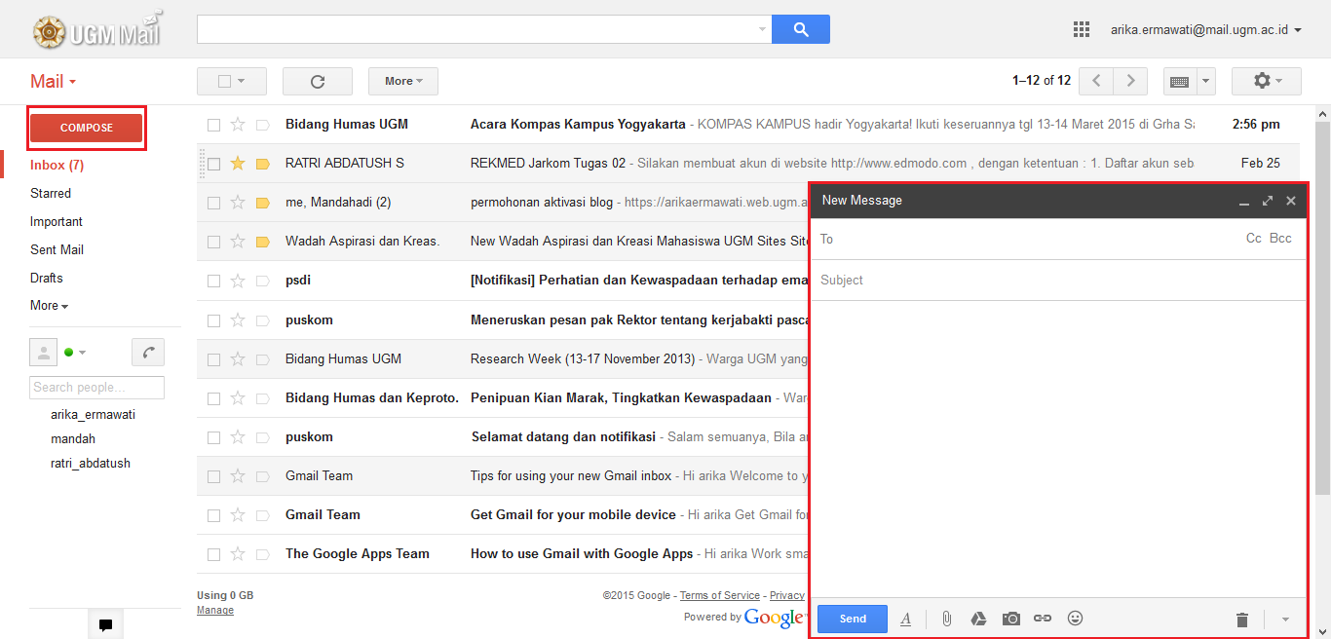Discard the draft with the trash icon

point(1241,620)
